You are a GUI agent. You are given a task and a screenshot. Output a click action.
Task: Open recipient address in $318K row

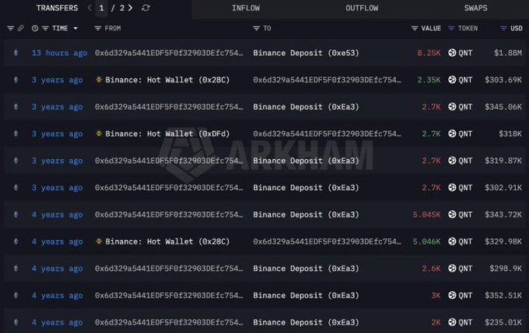coord(328,134)
